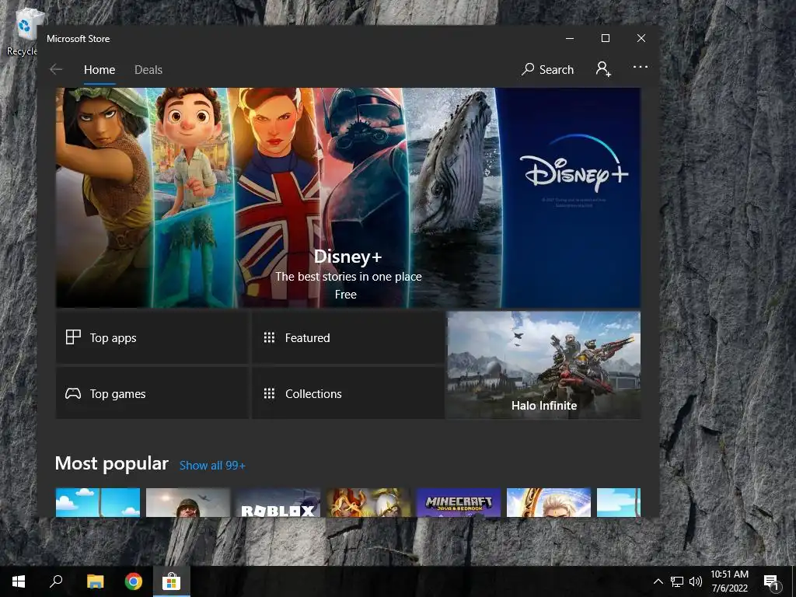
Task: Click the network status tray icon
Action: (x=677, y=581)
